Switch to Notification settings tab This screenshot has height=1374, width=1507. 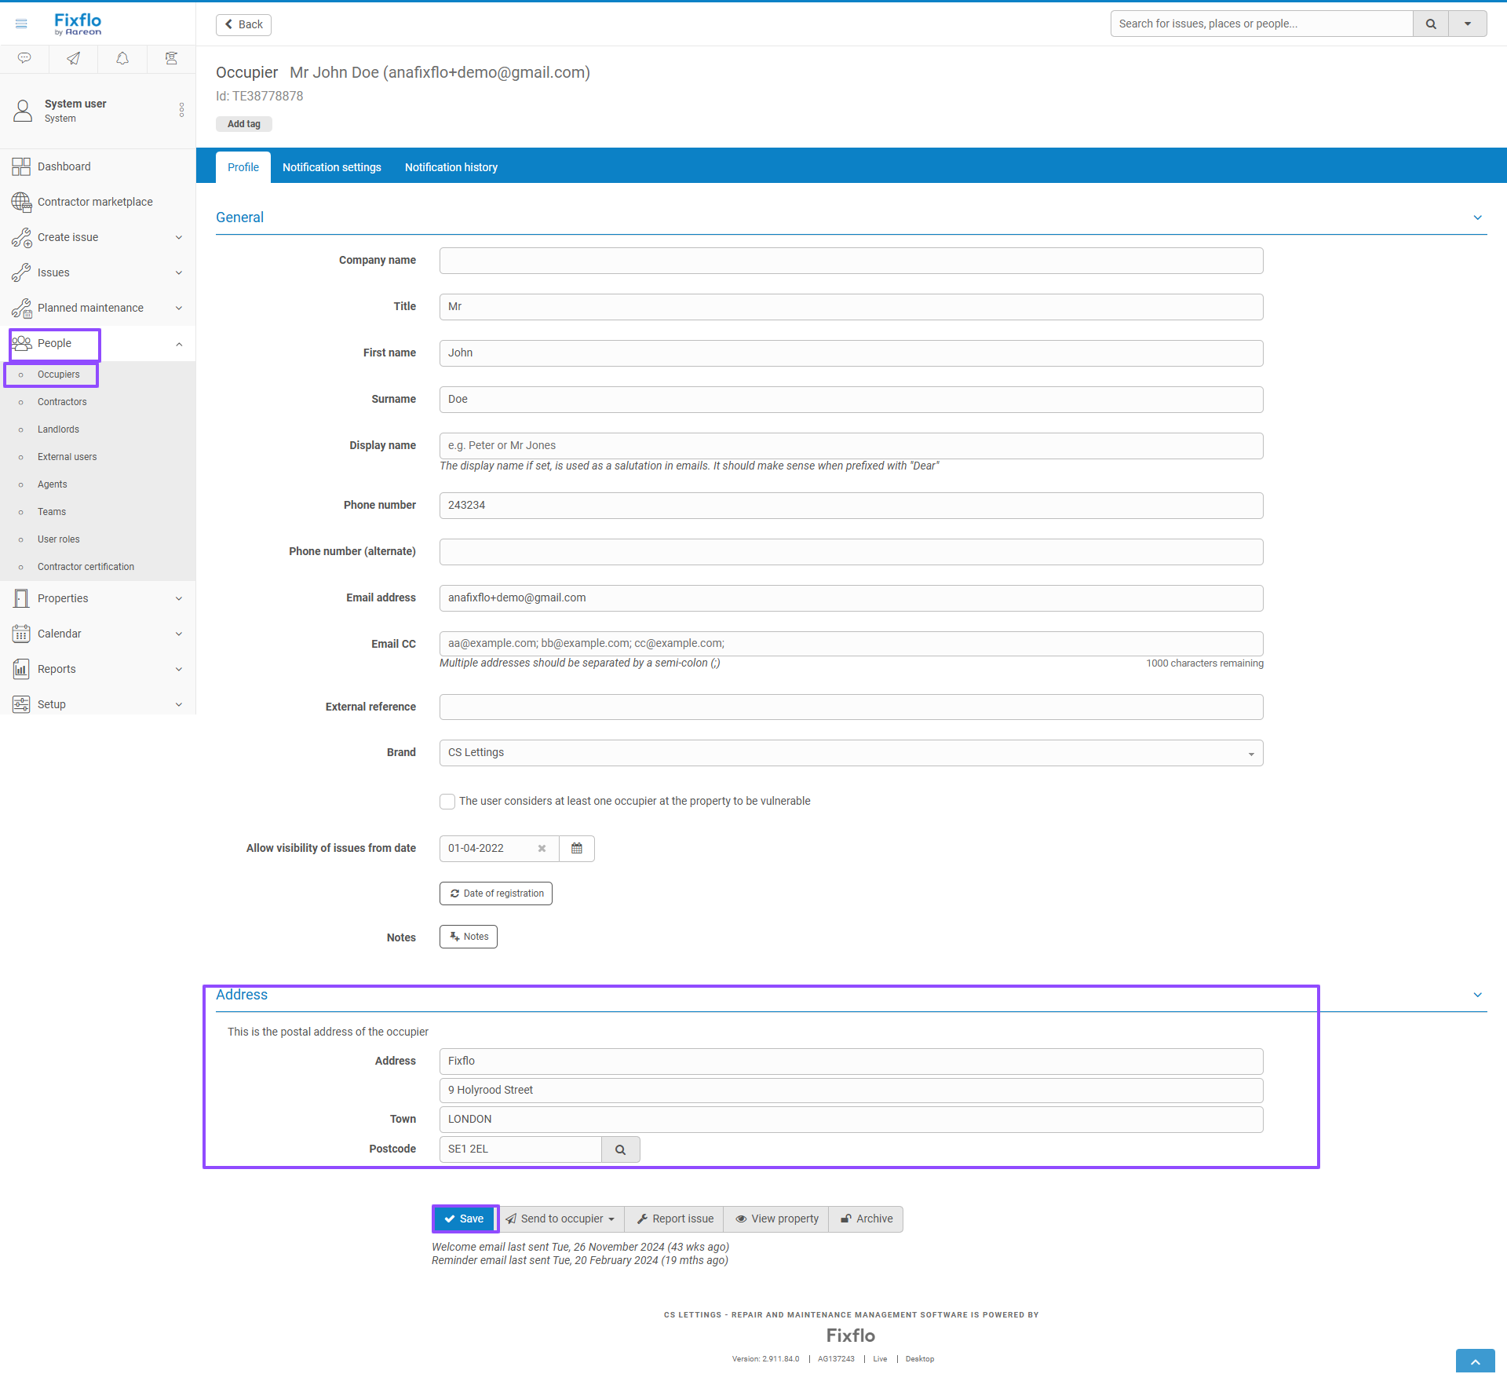click(x=331, y=167)
